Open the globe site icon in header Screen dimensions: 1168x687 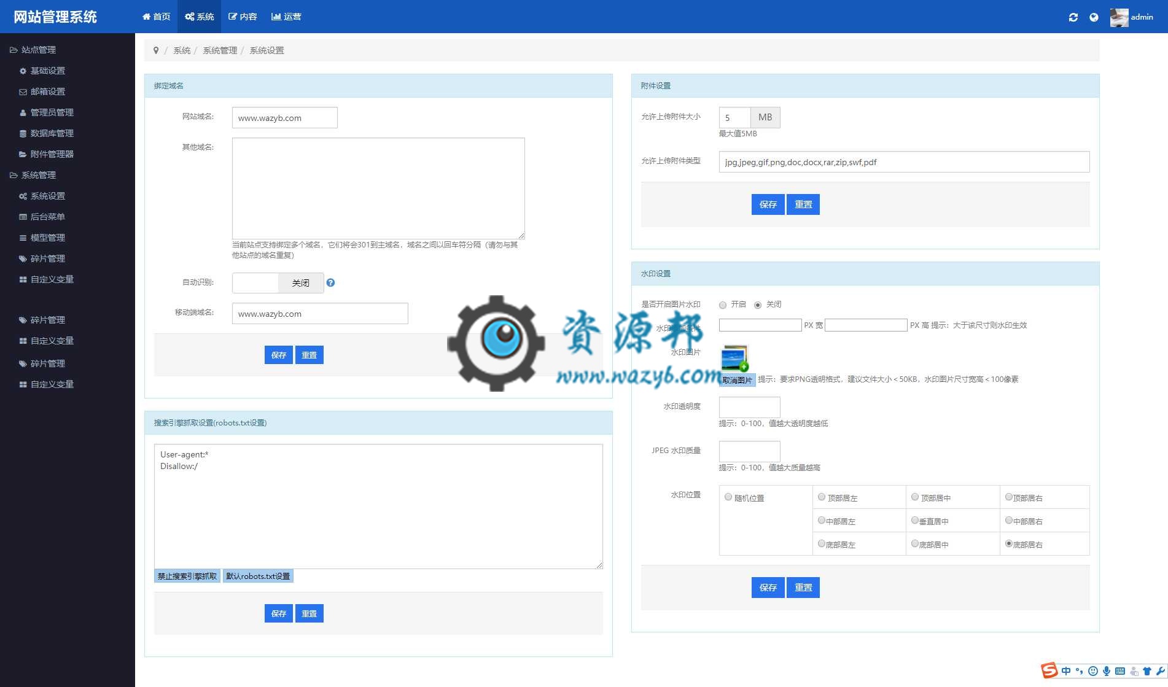tap(1094, 17)
